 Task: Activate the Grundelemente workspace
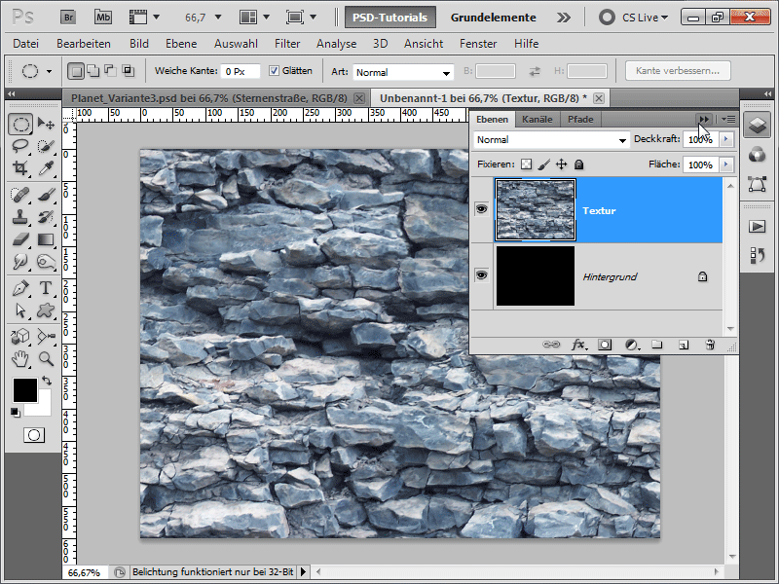coord(493,18)
